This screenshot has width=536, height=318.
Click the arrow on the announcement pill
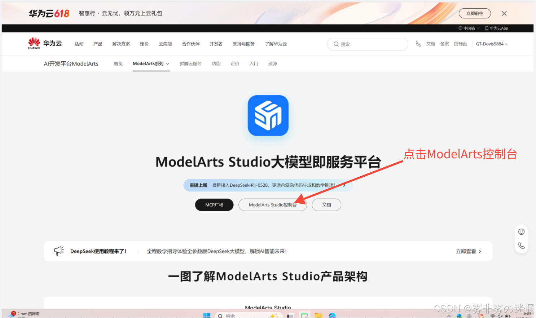coord(344,185)
